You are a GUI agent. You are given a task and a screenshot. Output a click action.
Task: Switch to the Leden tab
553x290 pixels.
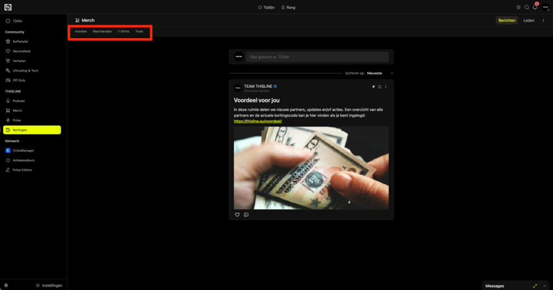click(529, 20)
